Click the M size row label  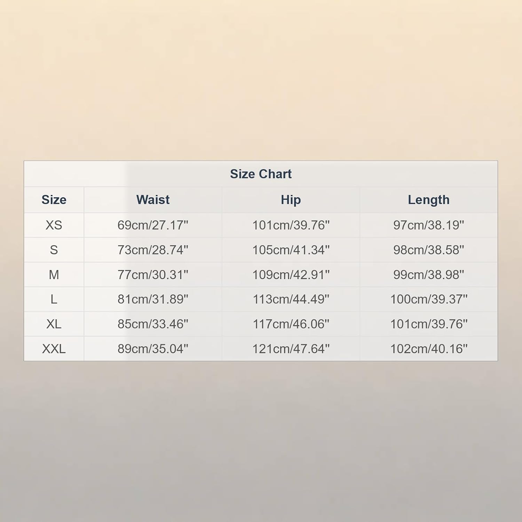pyautogui.click(x=54, y=275)
